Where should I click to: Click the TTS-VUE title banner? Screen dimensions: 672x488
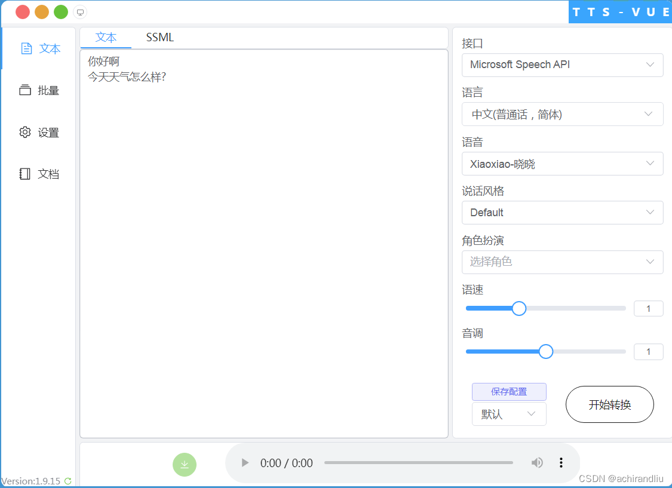(x=620, y=12)
